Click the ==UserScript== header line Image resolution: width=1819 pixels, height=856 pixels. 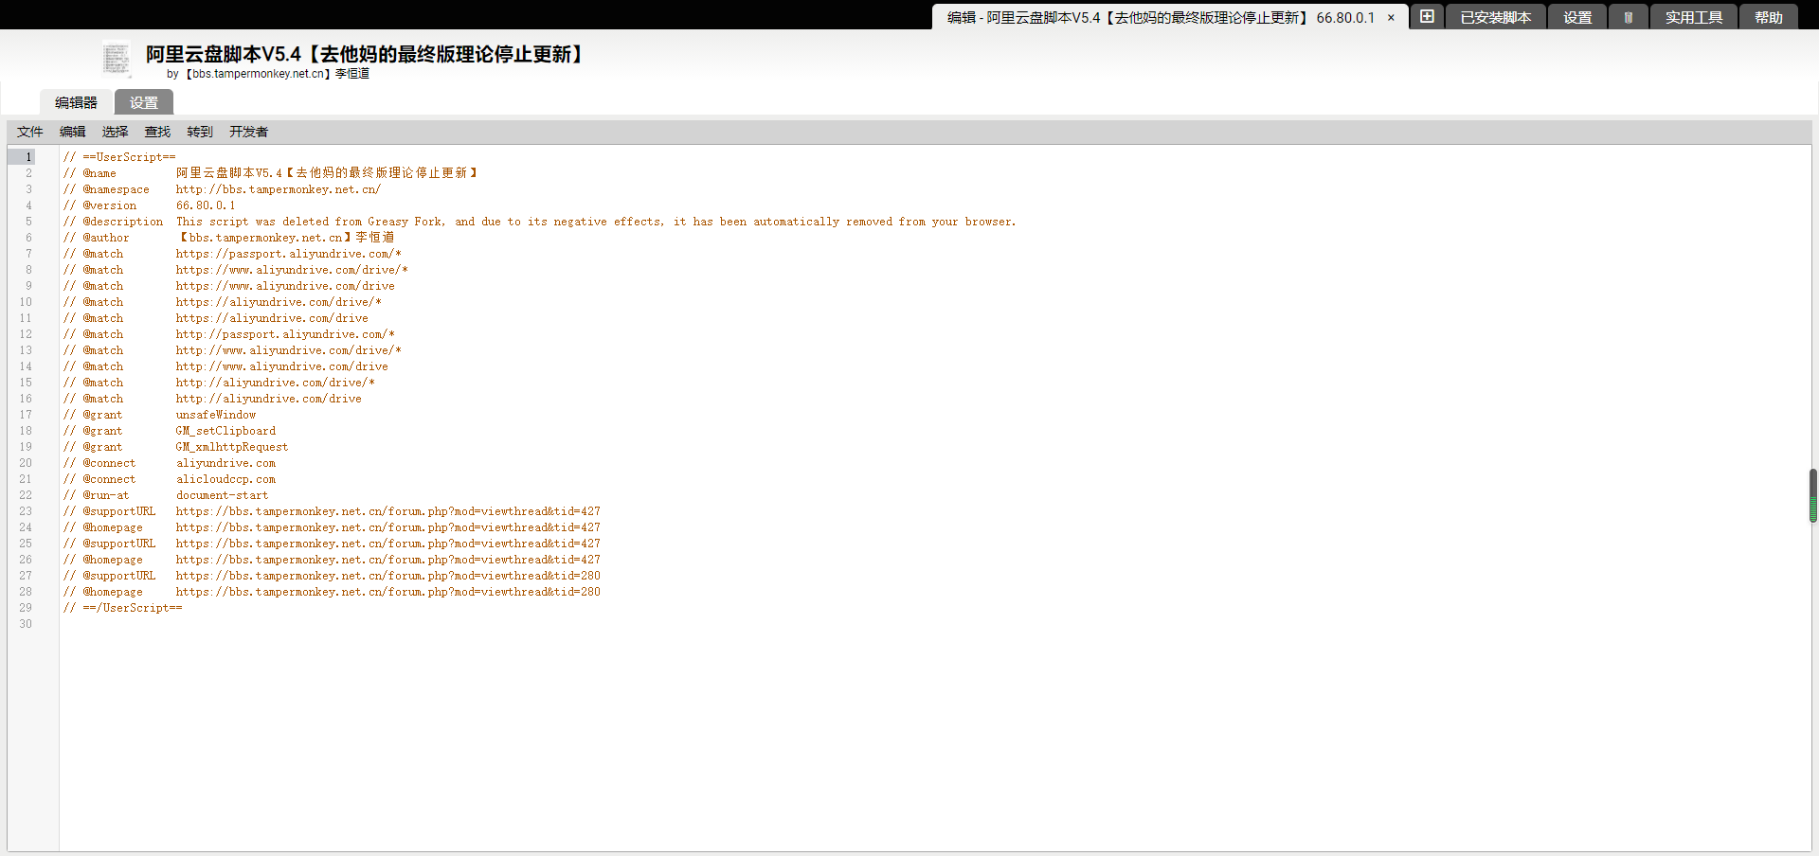click(x=119, y=157)
